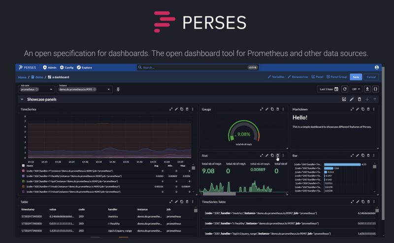Viewport: 394px width, 243px height.
Task: Expand the Markdown panel view
Action: coord(352,109)
